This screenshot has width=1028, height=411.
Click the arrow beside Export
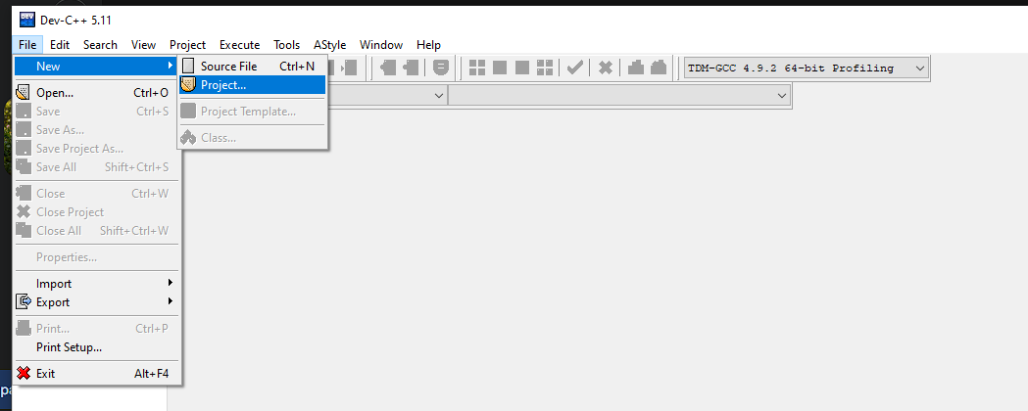[x=171, y=301]
